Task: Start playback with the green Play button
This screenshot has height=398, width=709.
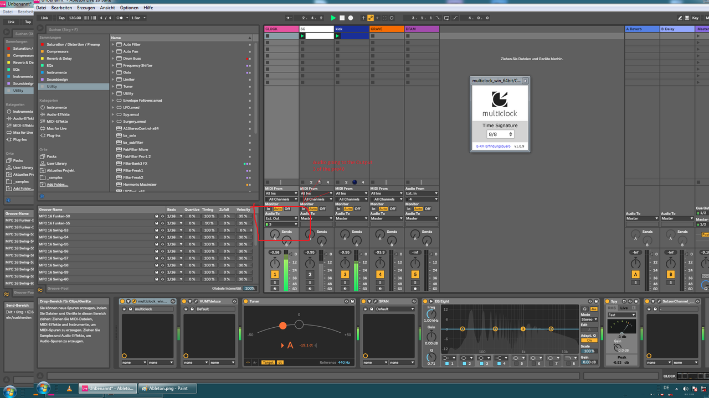Action: point(333,18)
